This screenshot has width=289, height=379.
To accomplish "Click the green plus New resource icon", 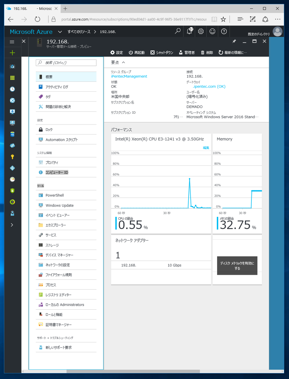I will click(x=12, y=53).
